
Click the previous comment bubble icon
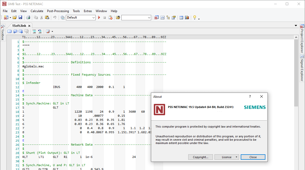point(15,31)
